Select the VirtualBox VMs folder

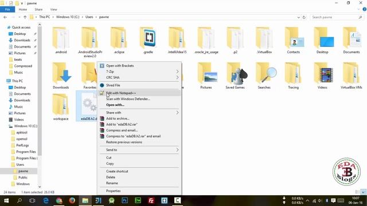click(352, 76)
